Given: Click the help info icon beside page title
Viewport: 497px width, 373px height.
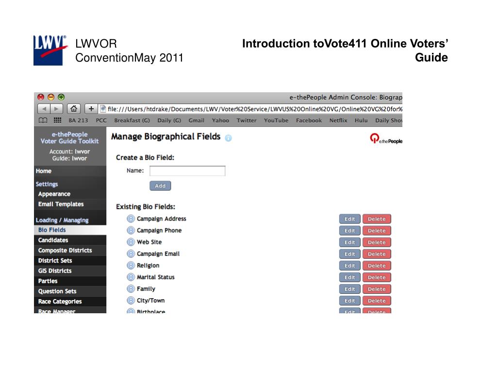Looking at the screenshot, I should [228, 138].
